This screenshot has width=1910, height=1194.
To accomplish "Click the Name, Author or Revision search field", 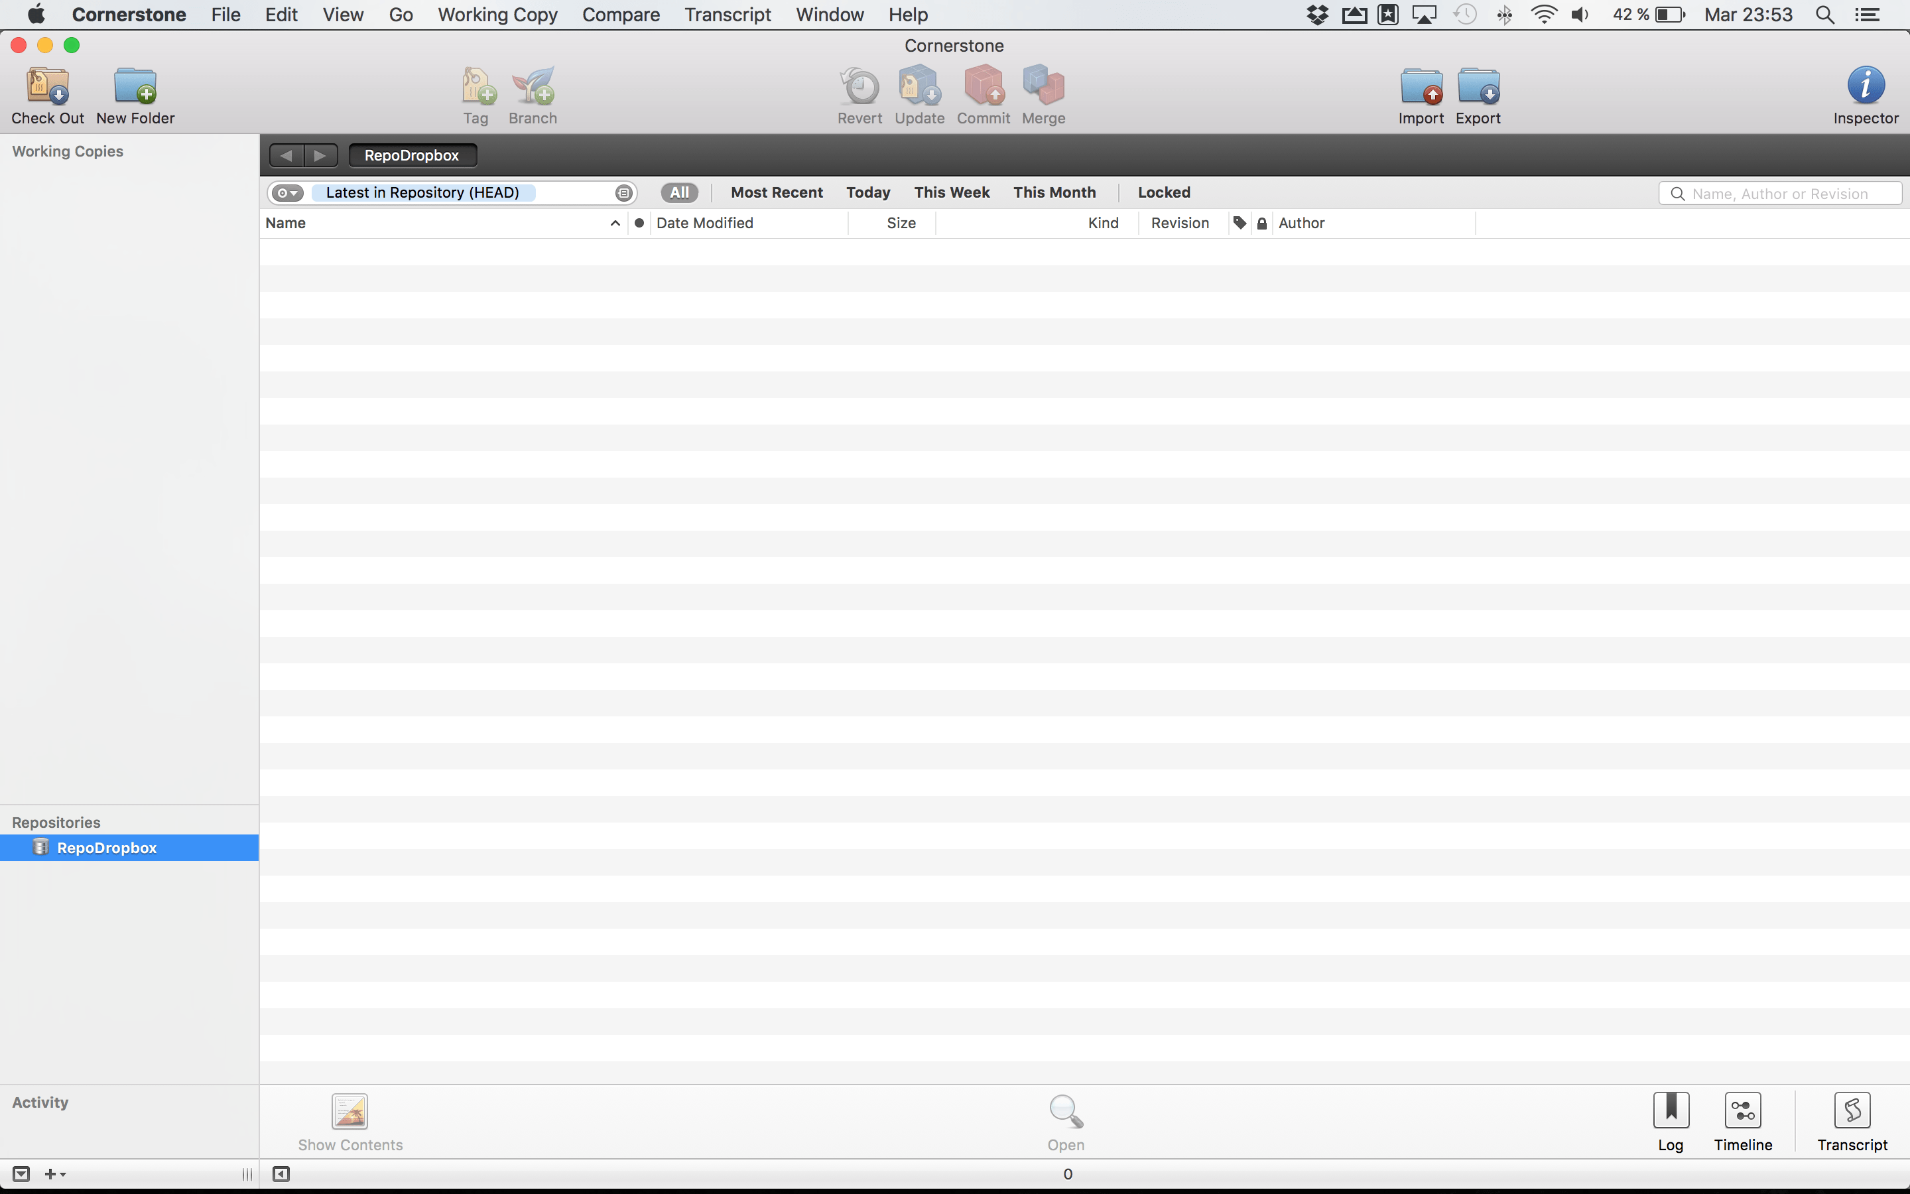I will 1781,194.
